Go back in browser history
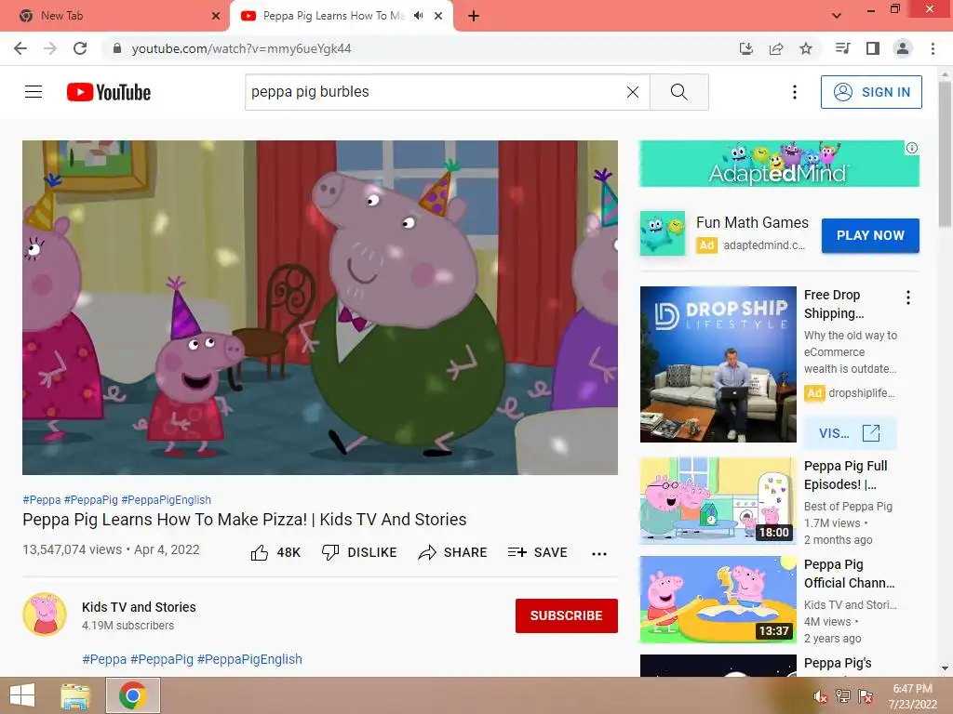953x714 pixels. [20, 48]
